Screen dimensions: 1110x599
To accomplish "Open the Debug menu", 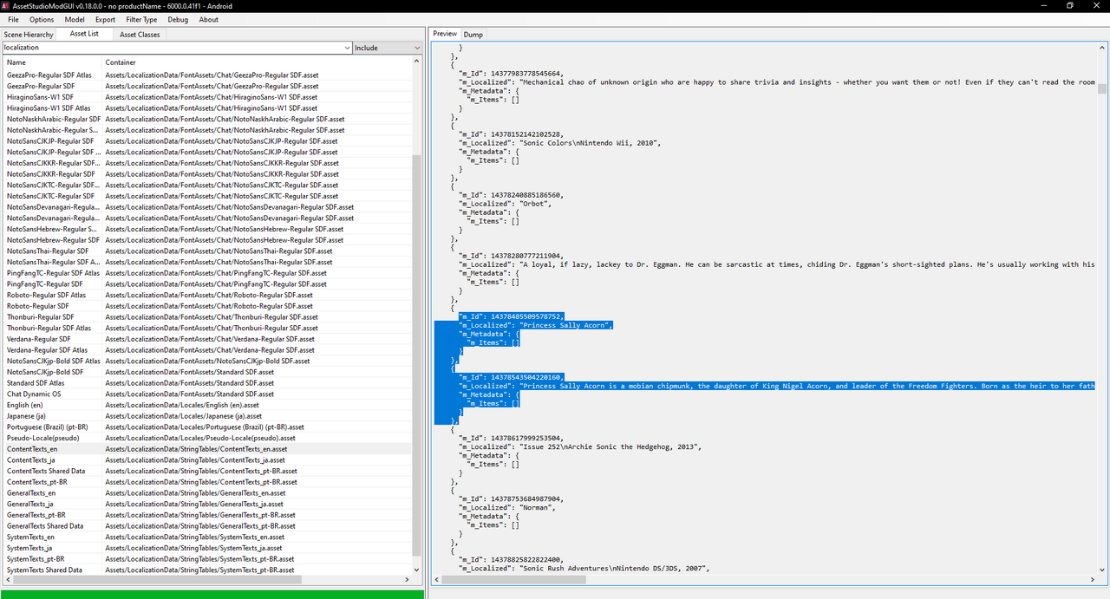I will (x=178, y=19).
